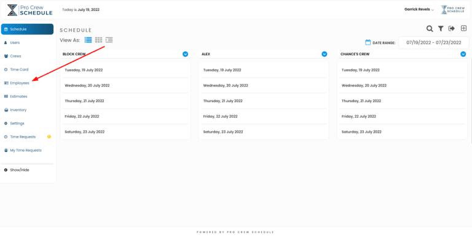The width and height of the screenshot is (472, 237).
Task: Click the date range calendar icon
Action: [x=368, y=42]
